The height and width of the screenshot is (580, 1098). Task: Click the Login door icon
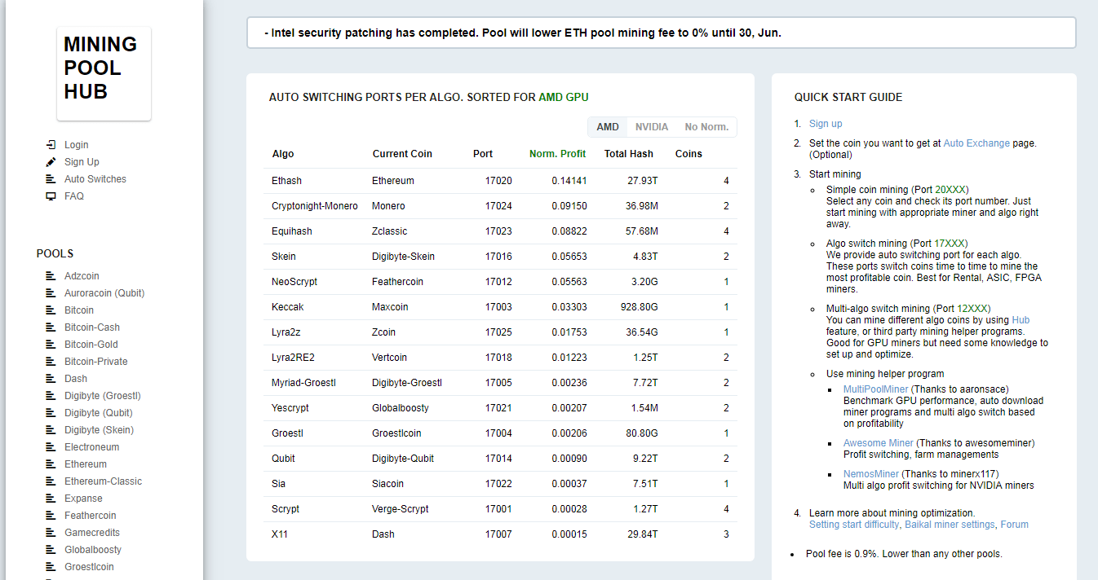(x=51, y=145)
